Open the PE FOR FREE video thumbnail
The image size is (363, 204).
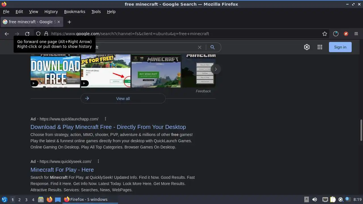click(106, 71)
